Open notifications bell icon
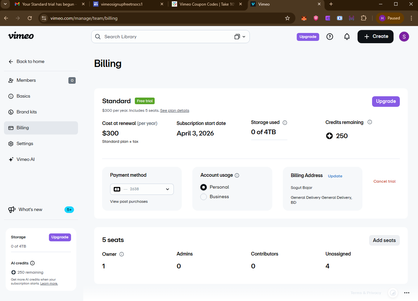 click(347, 37)
